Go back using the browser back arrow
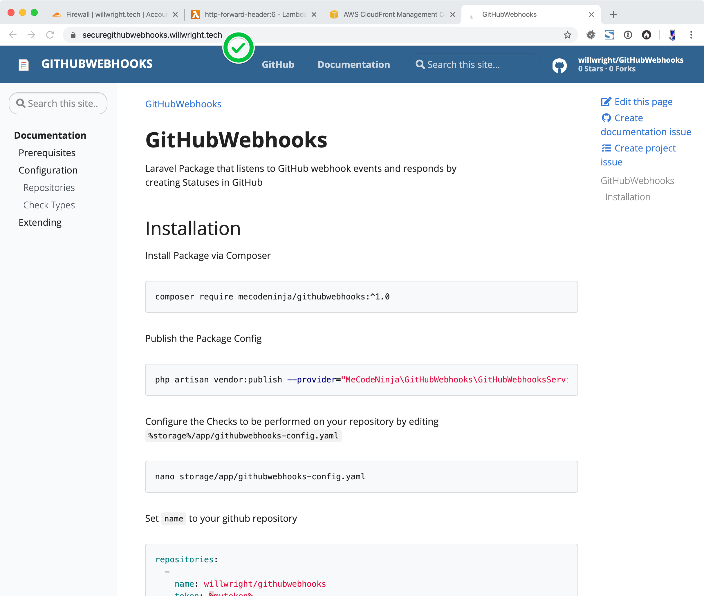 pos(12,35)
